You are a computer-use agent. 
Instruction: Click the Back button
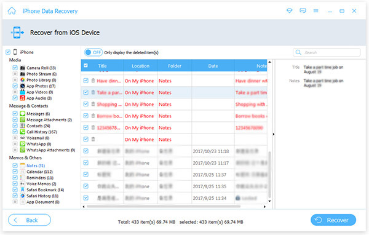(30, 220)
